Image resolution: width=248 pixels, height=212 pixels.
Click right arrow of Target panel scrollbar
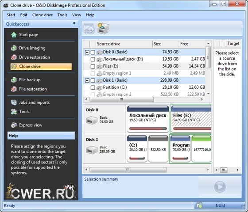(x=238, y=170)
